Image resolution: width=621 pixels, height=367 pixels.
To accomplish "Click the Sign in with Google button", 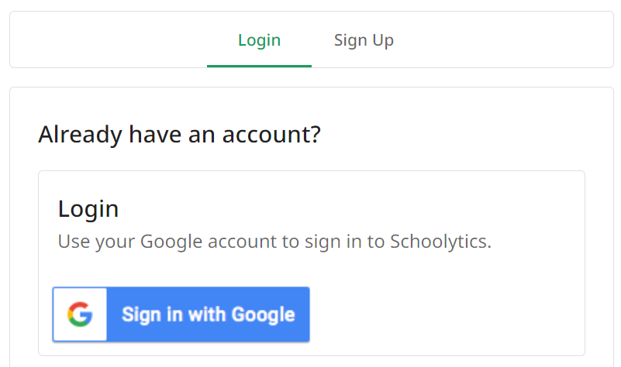I will tap(181, 314).
